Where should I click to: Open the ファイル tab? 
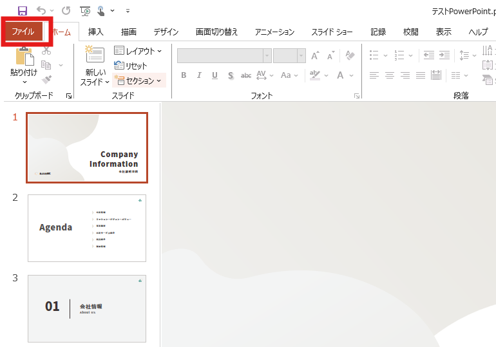23,32
